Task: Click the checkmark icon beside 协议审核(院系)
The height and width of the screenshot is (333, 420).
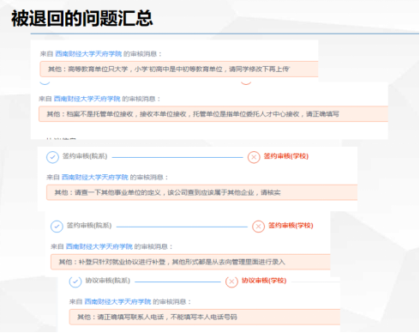Action: pos(75,282)
